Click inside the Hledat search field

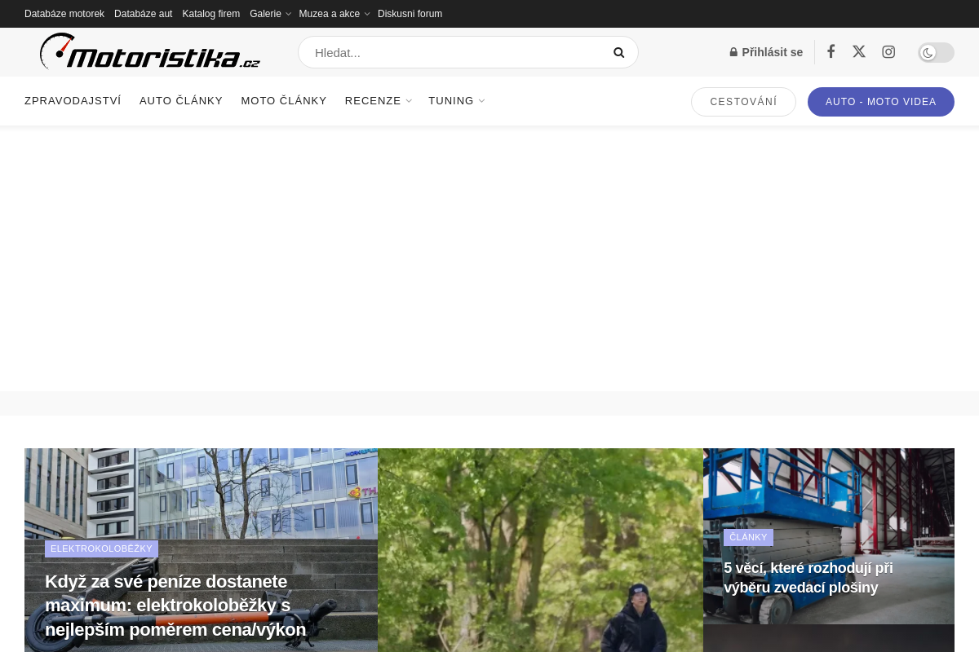[x=449, y=52]
